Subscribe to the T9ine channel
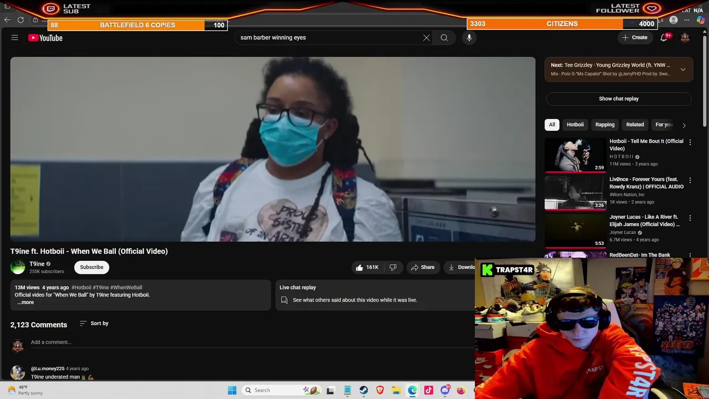This screenshot has width=709, height=399. [x=91, y=267]
